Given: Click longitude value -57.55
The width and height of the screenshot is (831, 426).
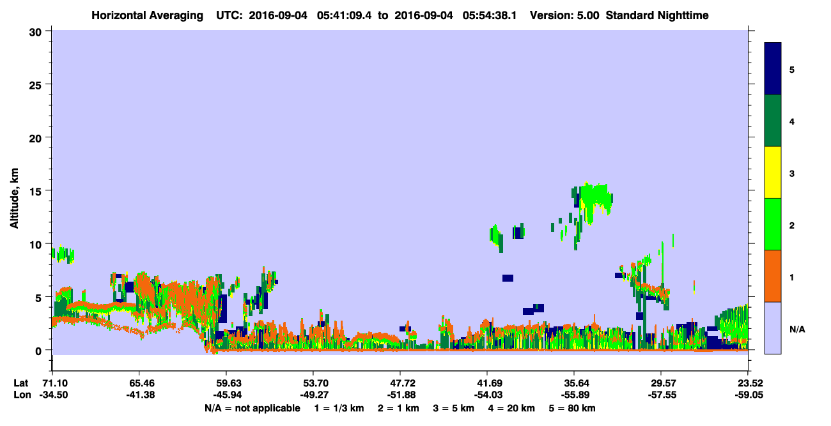Looking at the screenshot, I should coord(661,395).
